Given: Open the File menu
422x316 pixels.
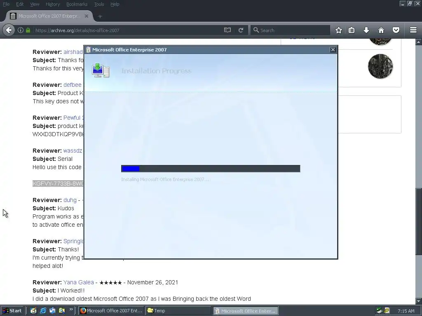Looking at the screenshot, I should 6,4.
